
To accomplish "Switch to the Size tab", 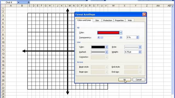I will (x=97, y=20).
